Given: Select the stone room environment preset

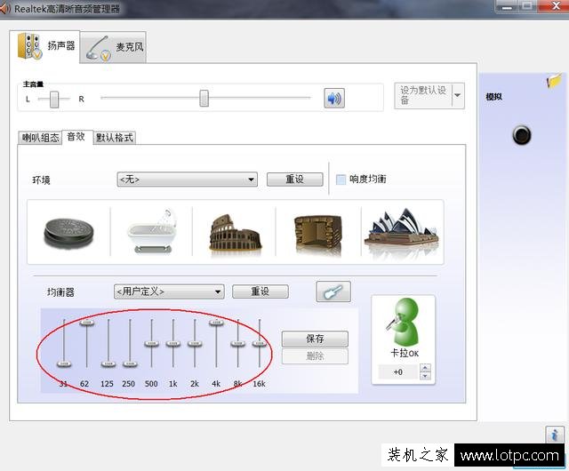Looking at the screenshot, I should click(318, 233).
